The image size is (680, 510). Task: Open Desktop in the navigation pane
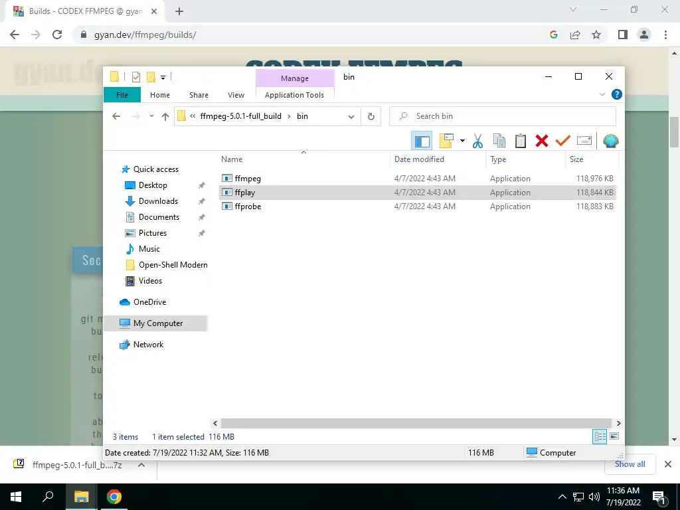[x=153, y=185]
